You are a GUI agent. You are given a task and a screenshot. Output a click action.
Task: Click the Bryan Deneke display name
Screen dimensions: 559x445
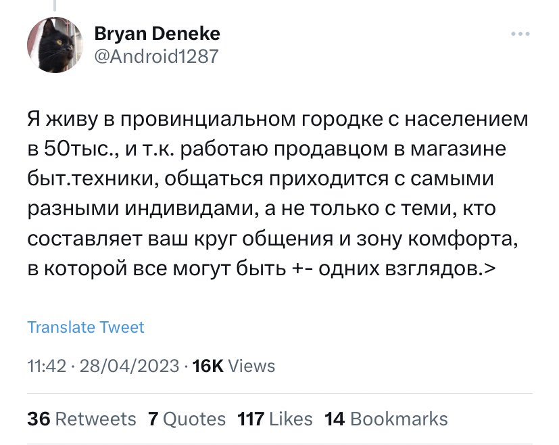[157, 33]
